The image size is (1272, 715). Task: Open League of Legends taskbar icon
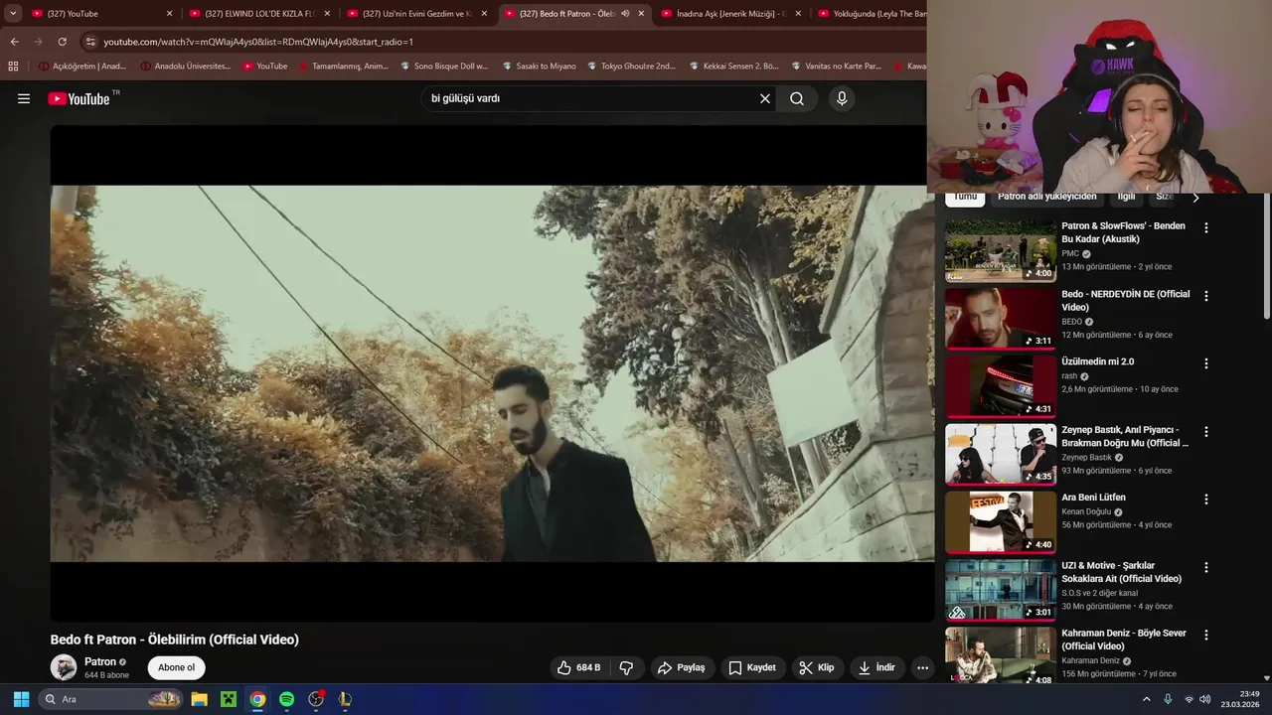click(x=345, y=699)
